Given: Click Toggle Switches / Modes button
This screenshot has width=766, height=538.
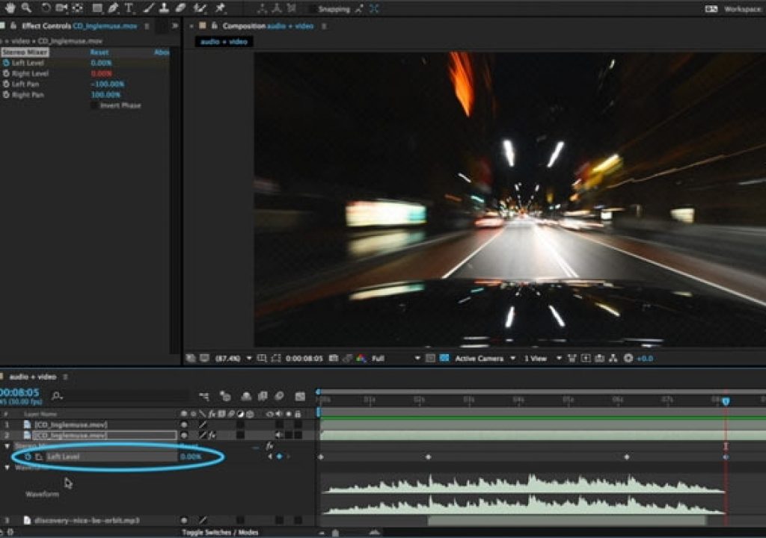Looking at the screenshot, I should coord(221,533).
